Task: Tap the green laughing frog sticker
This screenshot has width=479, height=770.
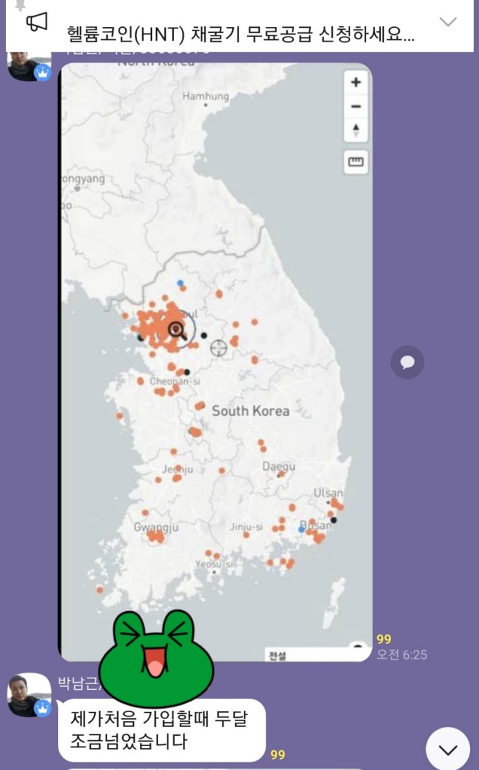Action: (x=156, y=658)
